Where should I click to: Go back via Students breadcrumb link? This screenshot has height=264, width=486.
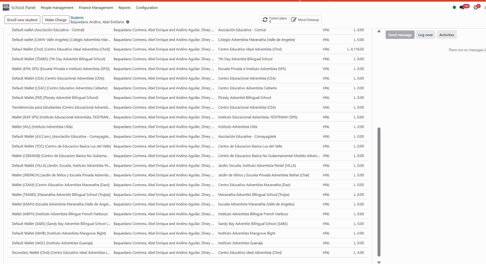coord(77,18)
